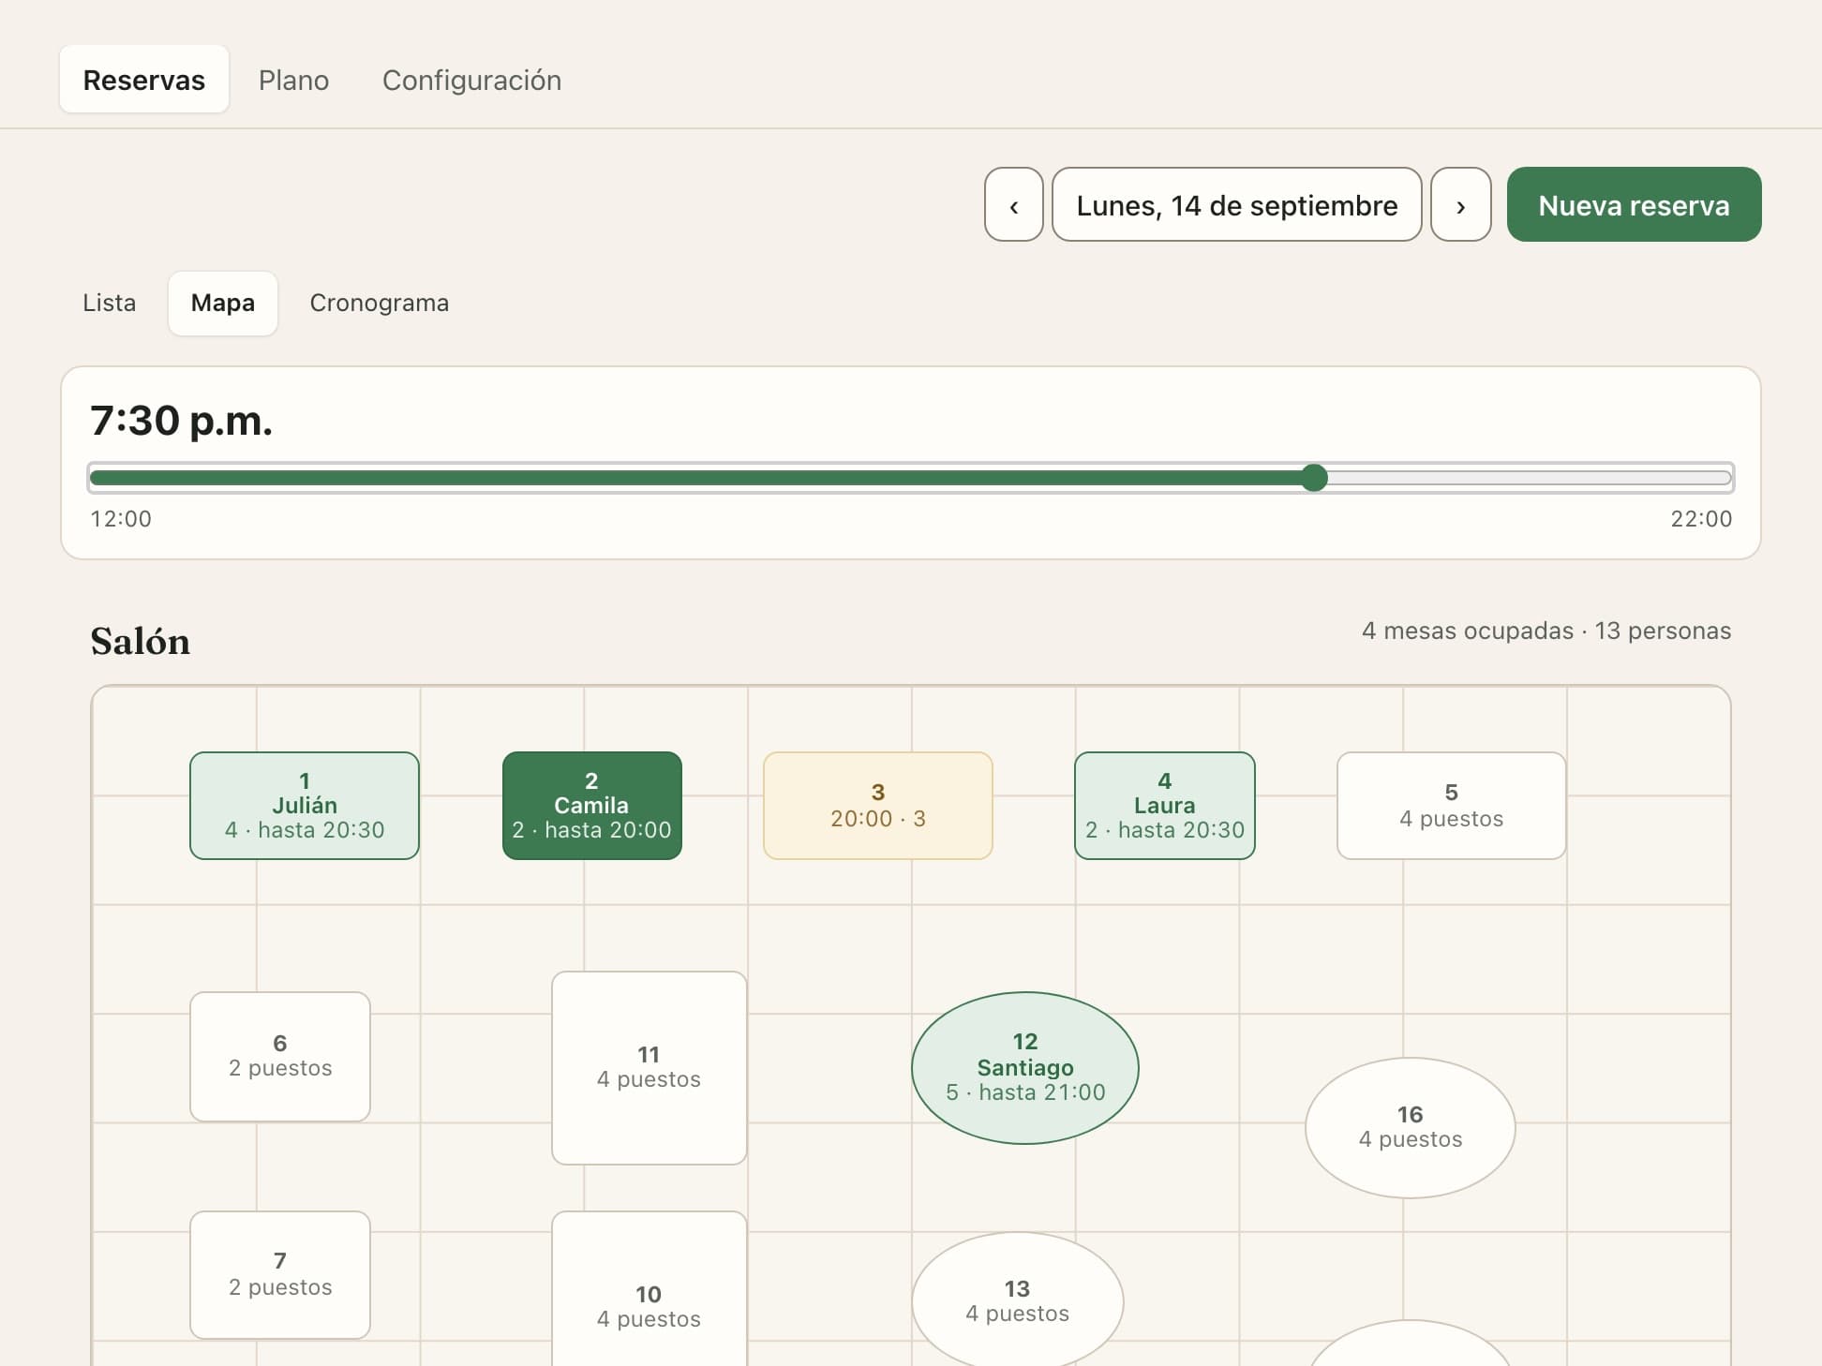Select table 6 with 2 puestos

tap(280, 1057)
